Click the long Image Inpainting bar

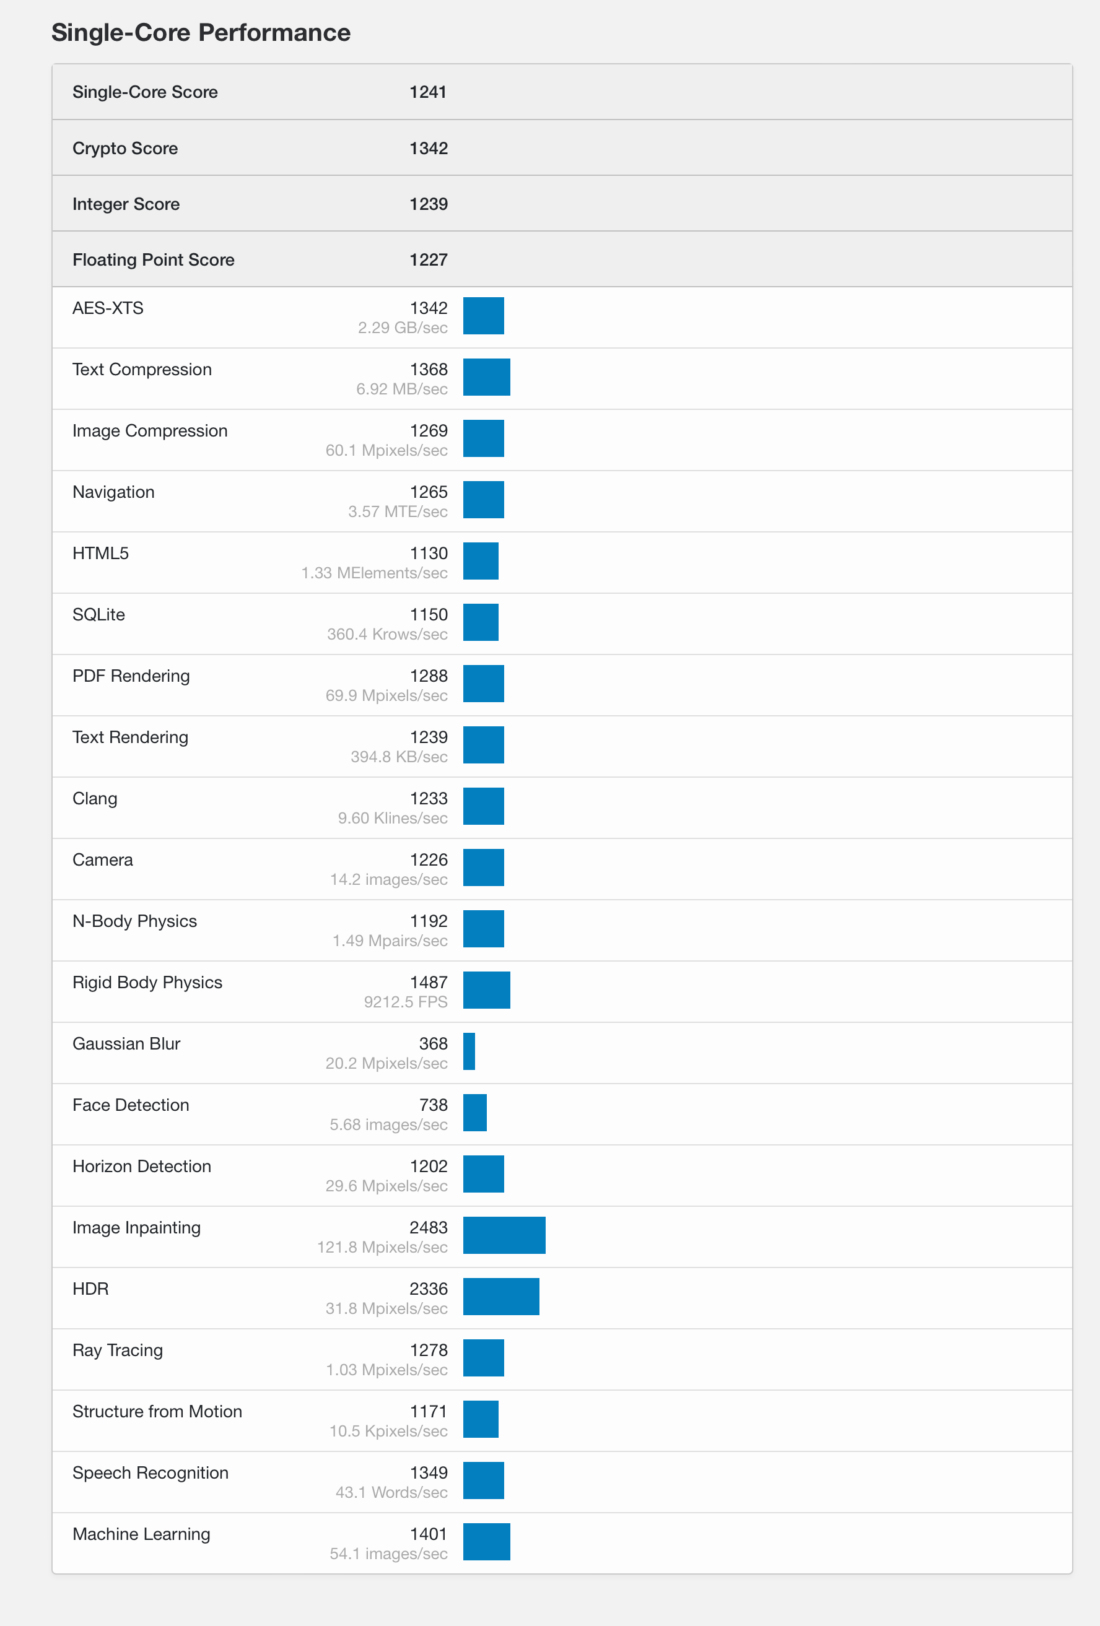pos(504,1235)
